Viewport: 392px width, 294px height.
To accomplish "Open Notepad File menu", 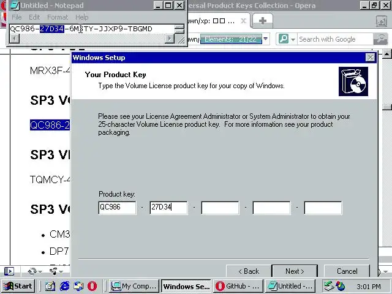I will (x=17, y=17).
